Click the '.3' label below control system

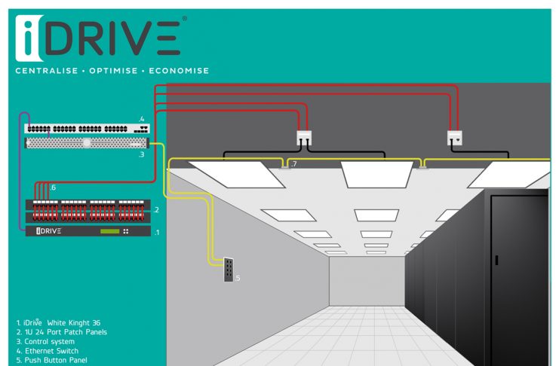(x=141, y=154)
